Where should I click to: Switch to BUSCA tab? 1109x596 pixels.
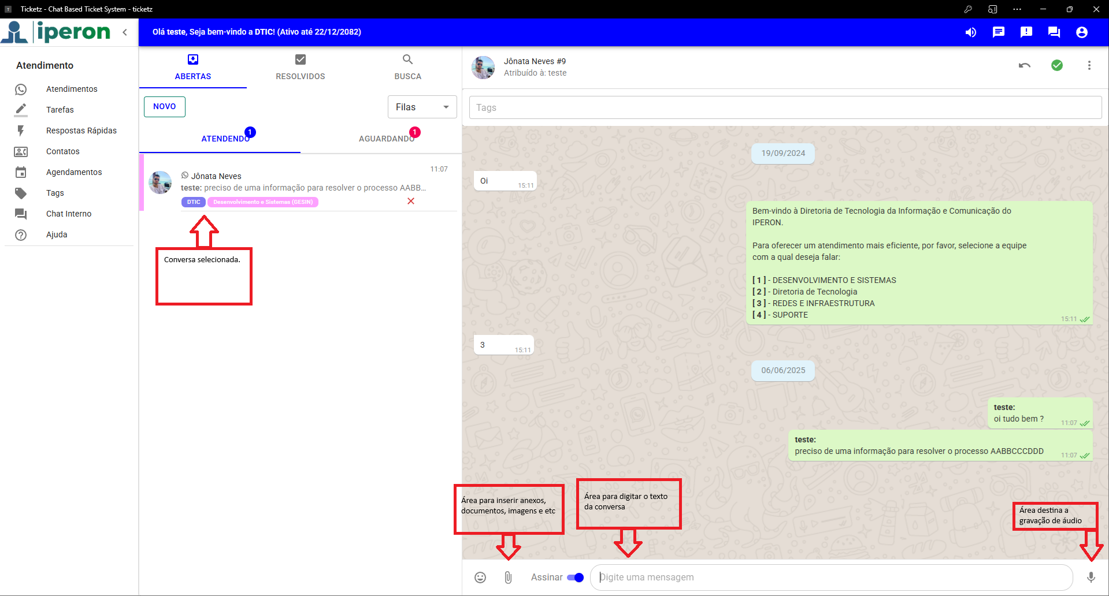(408, 68)
